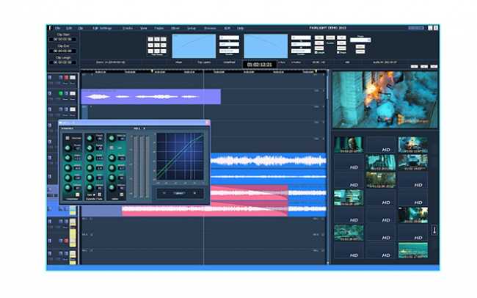Adjust the top knob in the Limiter section
The height and width of the screenshot is (298, 477).
112,138
